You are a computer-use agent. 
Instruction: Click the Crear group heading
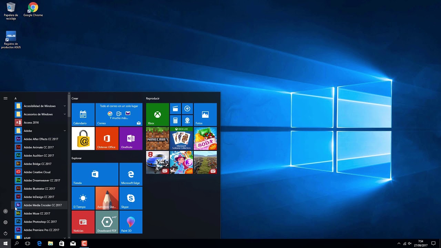75,99
